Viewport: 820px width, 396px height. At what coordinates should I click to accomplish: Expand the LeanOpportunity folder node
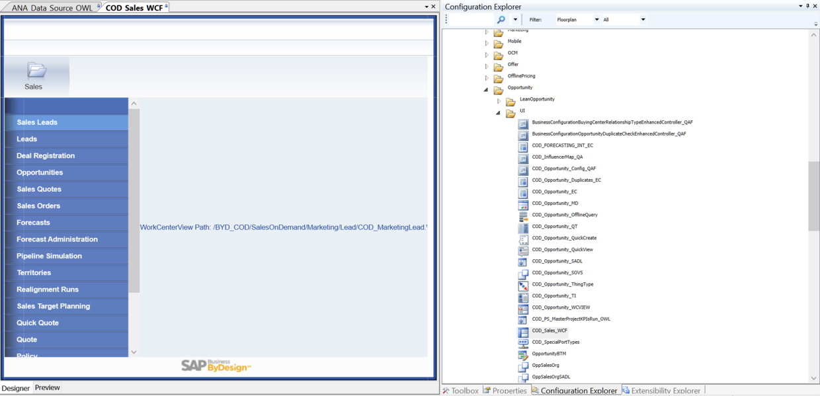(500, 100)
